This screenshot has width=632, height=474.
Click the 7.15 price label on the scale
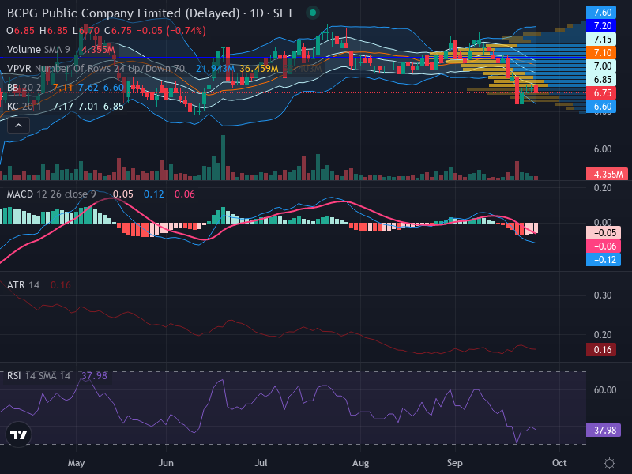[601, 39]
